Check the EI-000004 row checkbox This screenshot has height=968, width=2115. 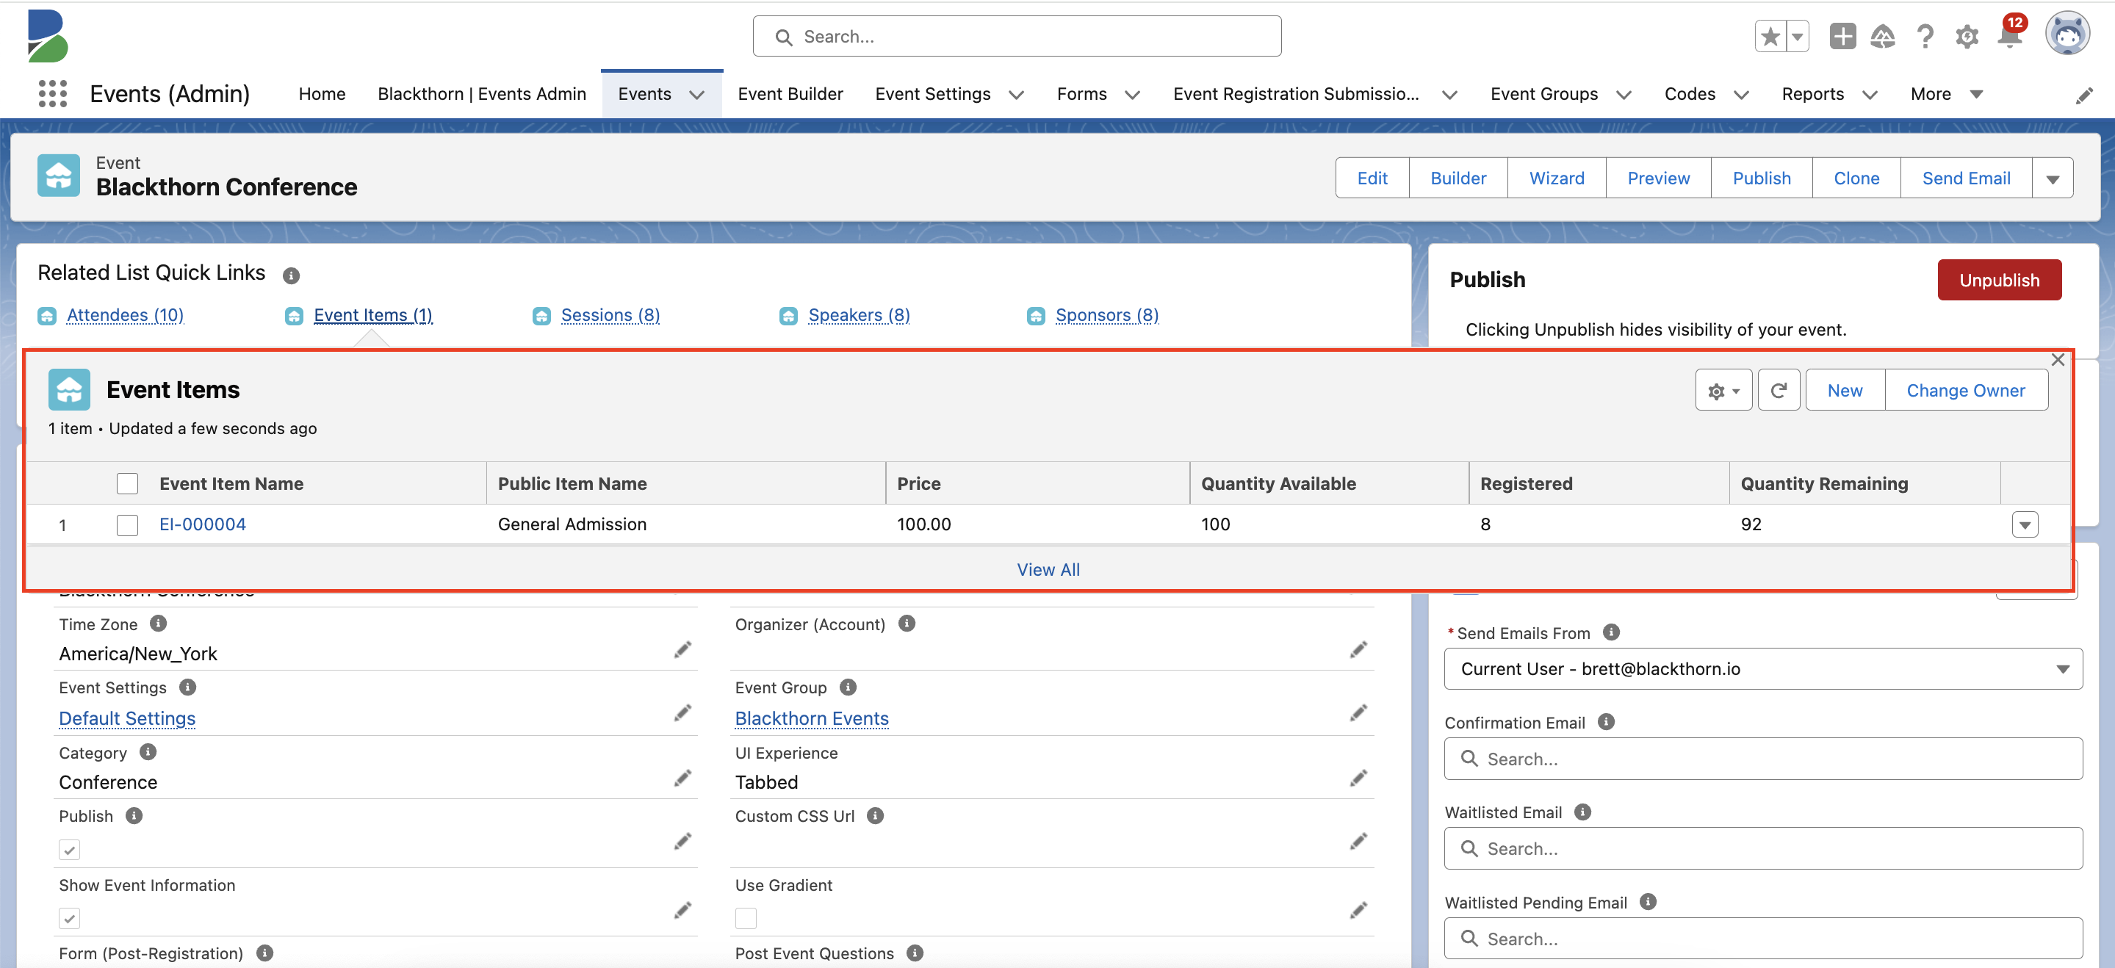127,524
